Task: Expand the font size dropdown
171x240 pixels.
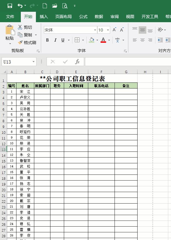Action: coord(108,30)
